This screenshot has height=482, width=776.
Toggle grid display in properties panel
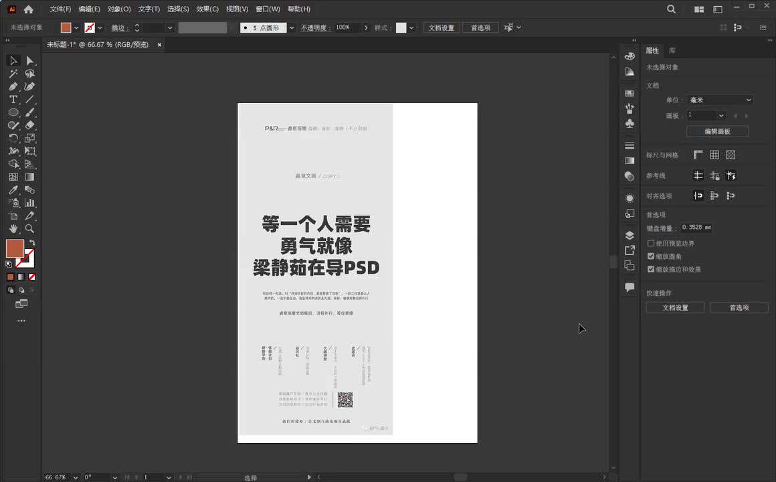tap(714, 155)
